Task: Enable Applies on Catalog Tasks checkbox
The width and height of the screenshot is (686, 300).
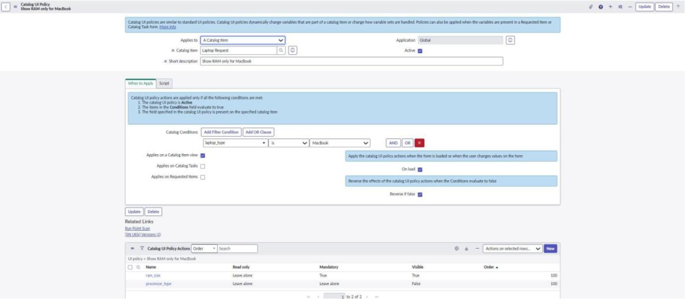Action: point(203,166)
